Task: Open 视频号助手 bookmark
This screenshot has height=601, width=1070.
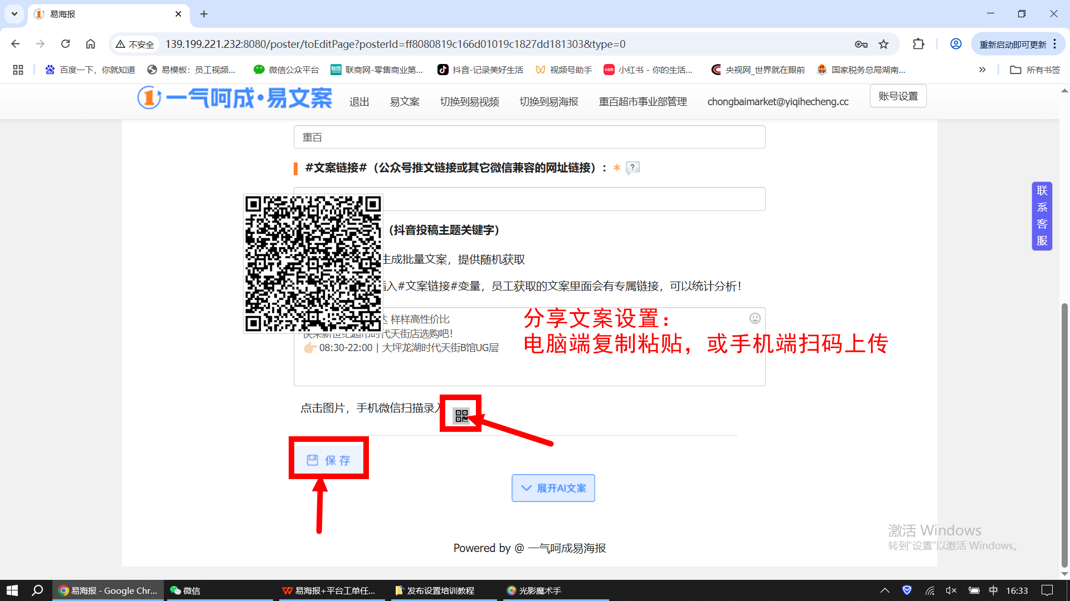Action: (563, 70)
